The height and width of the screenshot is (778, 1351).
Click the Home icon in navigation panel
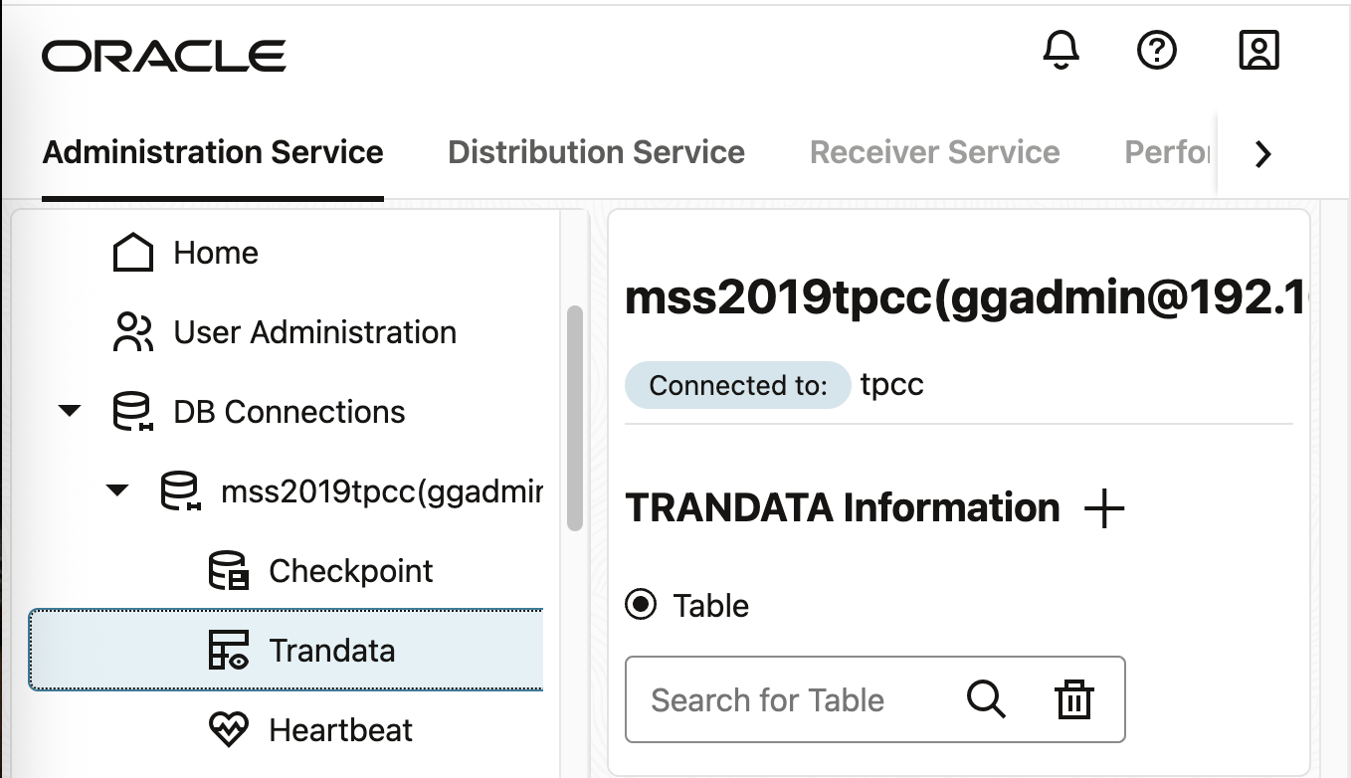click(134, 252)
